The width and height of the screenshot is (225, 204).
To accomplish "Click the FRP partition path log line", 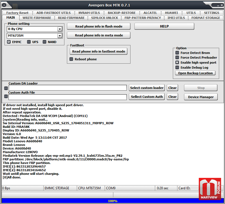I will pyautogui.click(x=66, y=159).
